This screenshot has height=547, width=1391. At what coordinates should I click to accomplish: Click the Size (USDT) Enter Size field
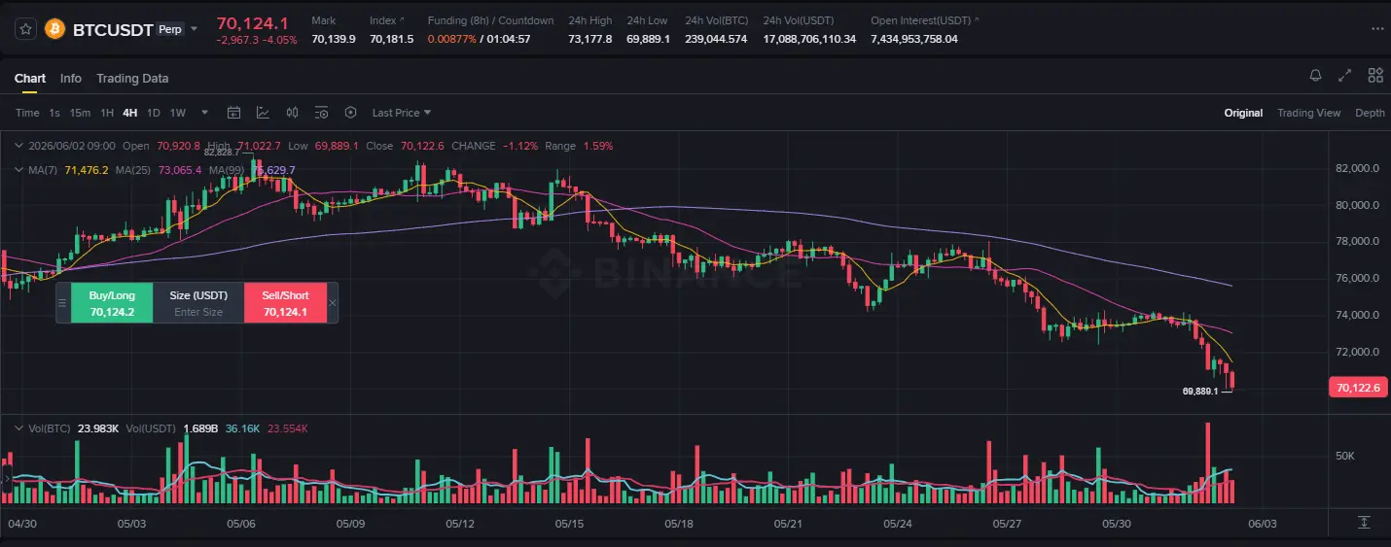(198, 303)
